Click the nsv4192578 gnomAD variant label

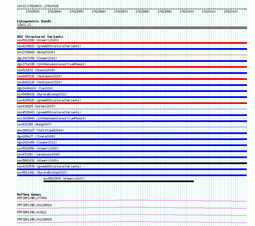[49, 166]
